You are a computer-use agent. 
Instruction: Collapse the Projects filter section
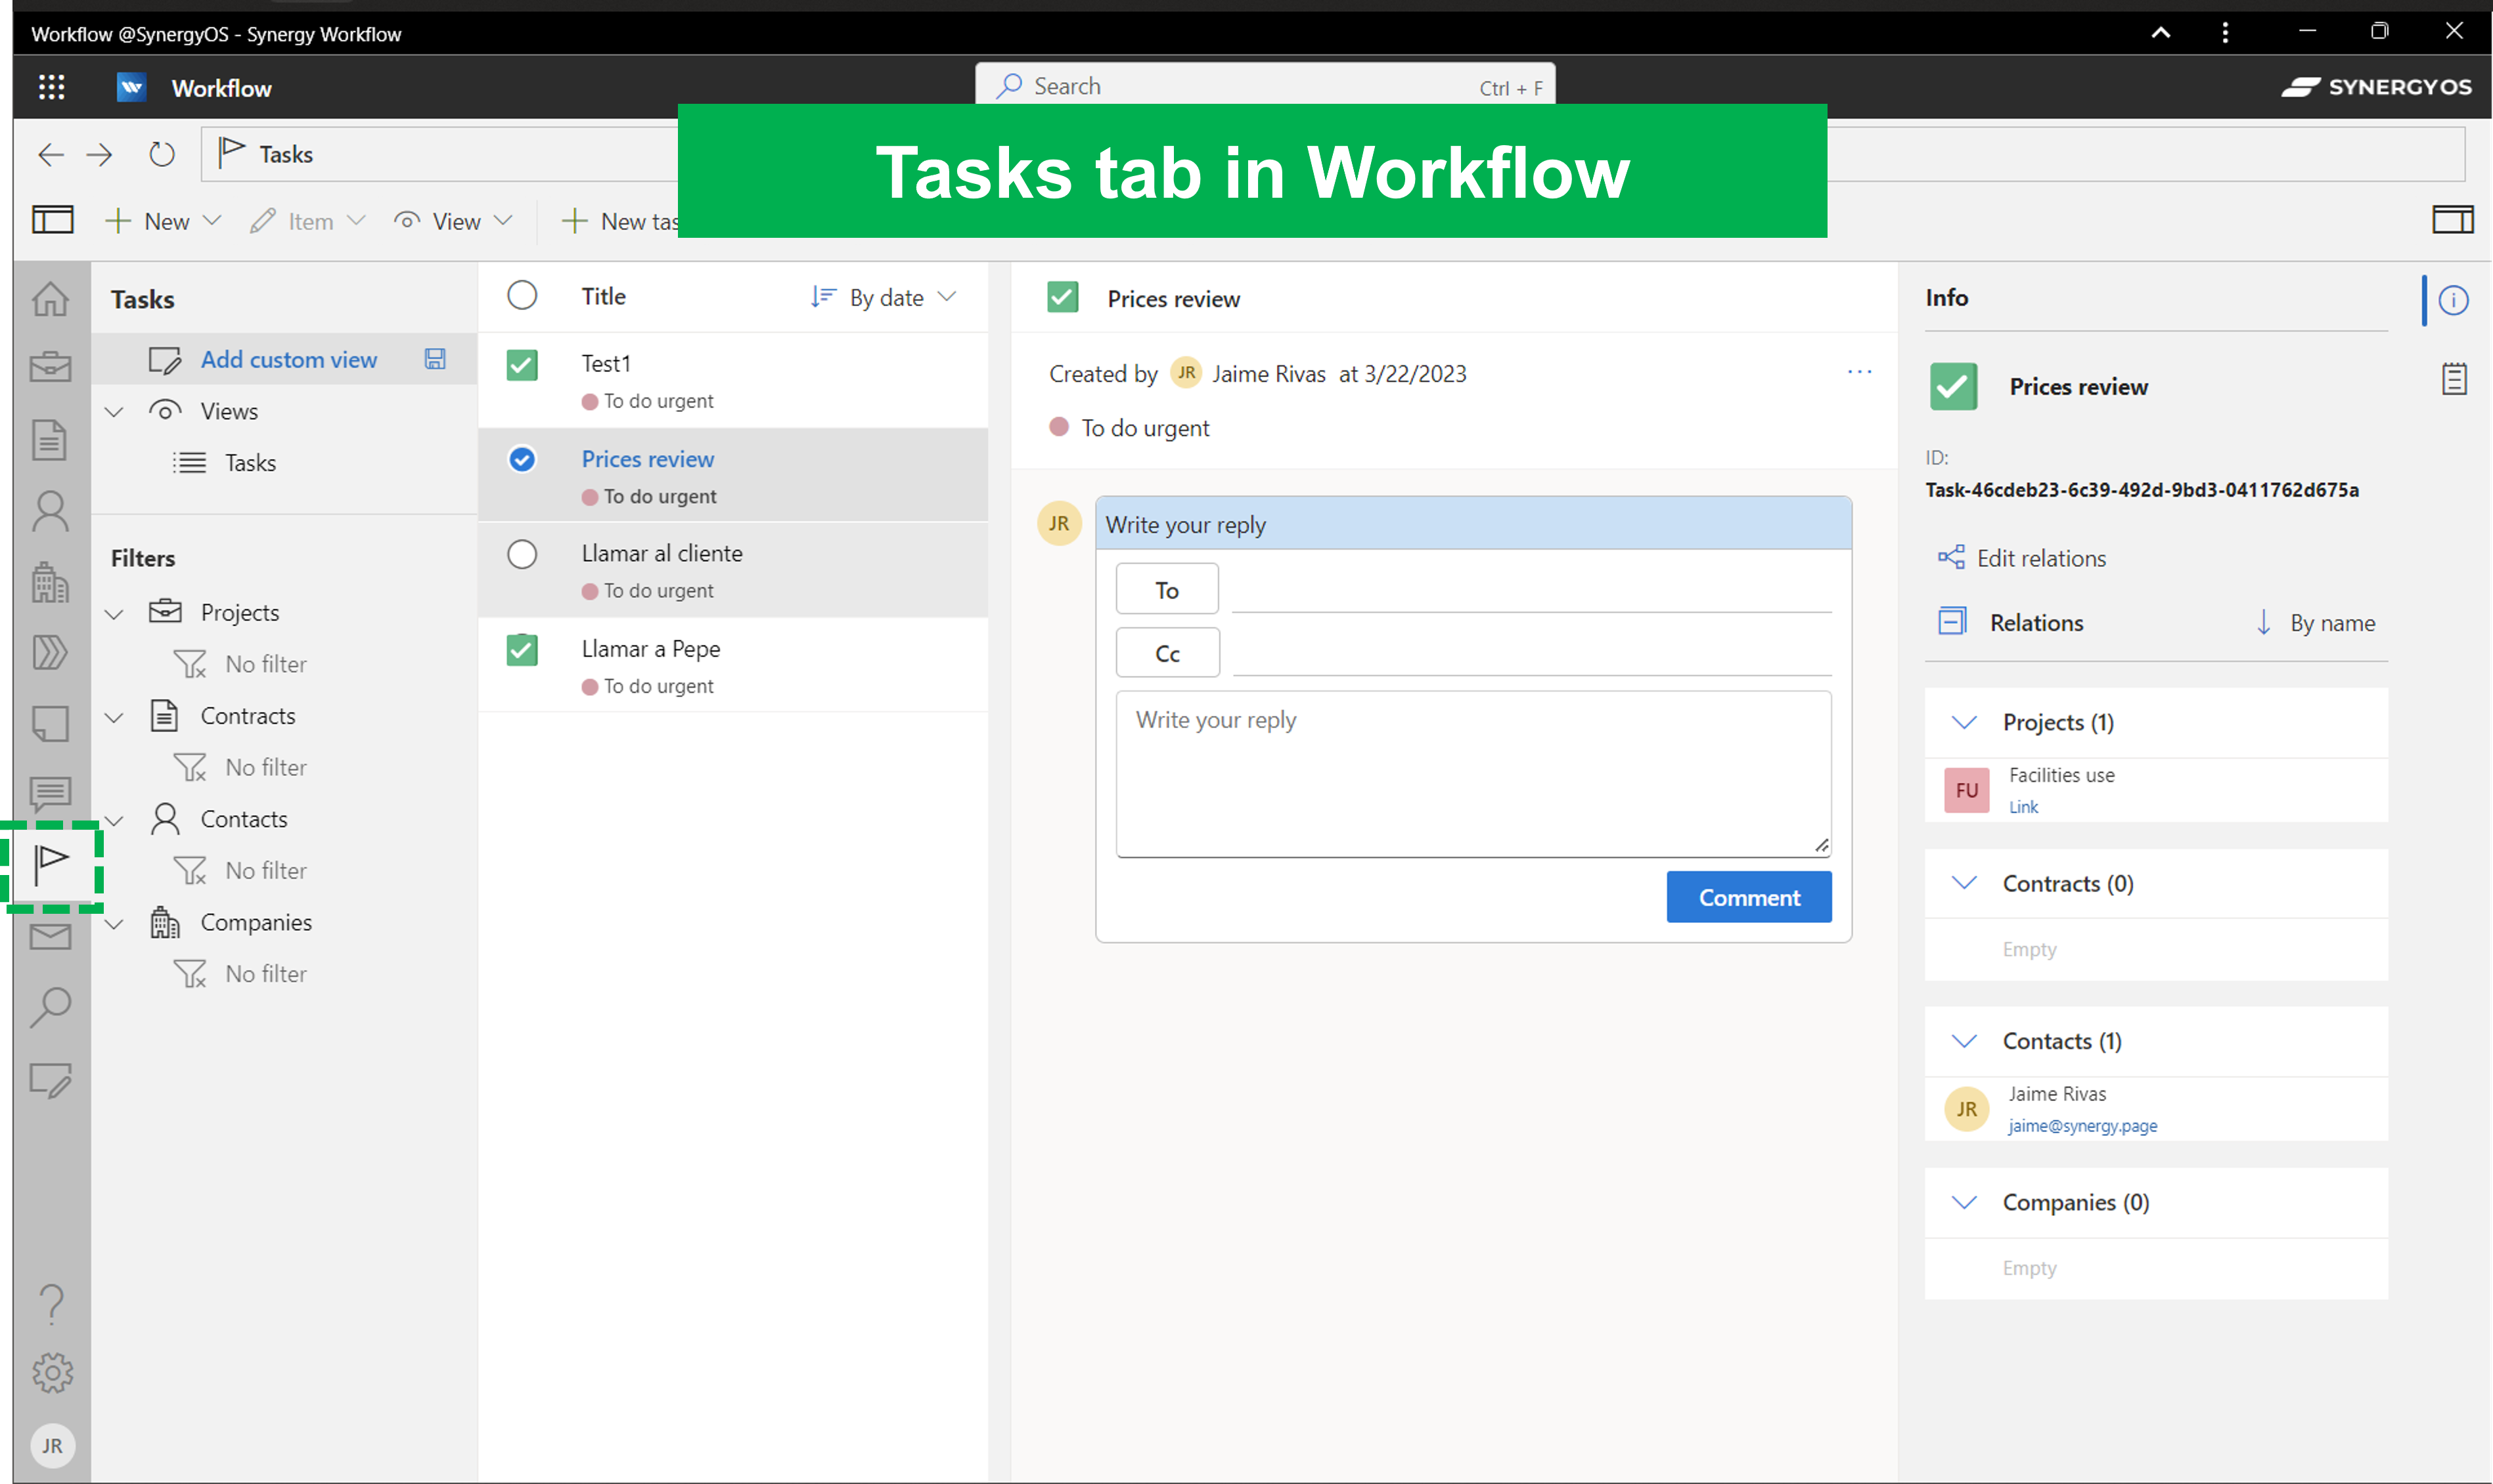(114, 614)
